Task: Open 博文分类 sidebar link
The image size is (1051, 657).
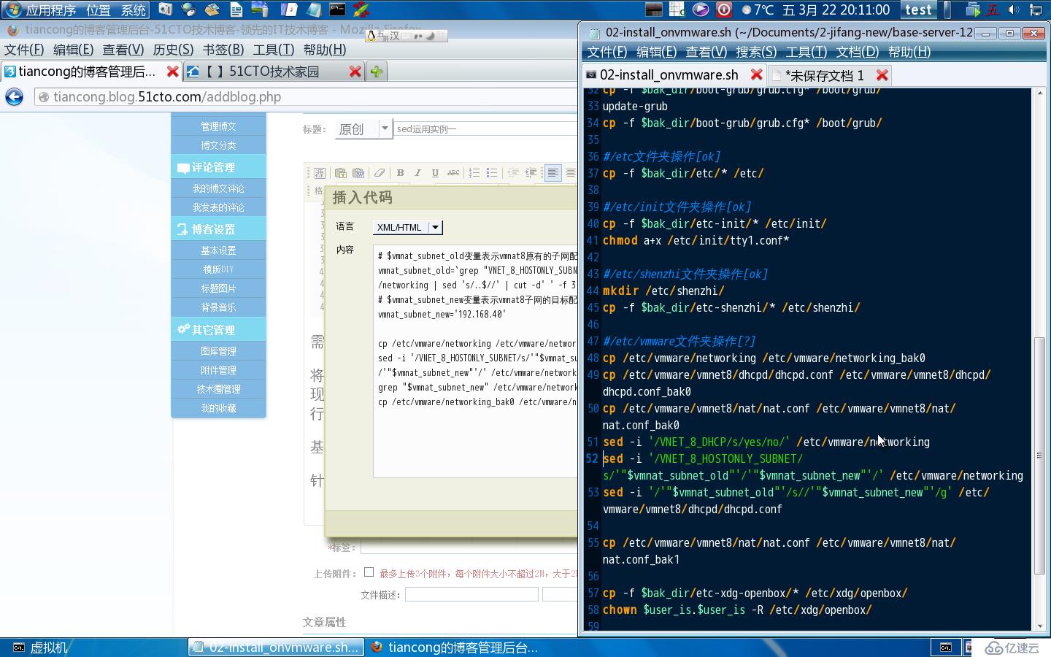Action: pyautogui.click(x=218, y=145)
